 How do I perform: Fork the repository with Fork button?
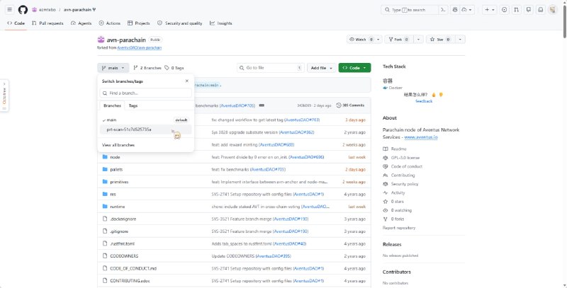(399, 40)
